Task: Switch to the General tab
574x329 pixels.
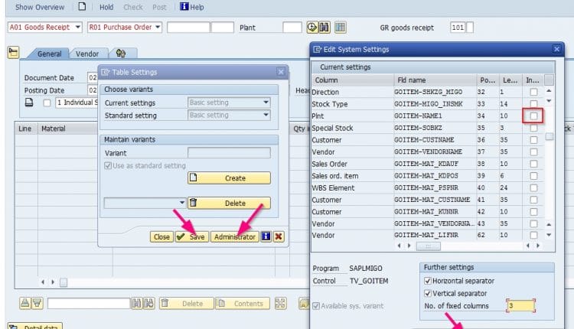Action: tap(50, 54)
